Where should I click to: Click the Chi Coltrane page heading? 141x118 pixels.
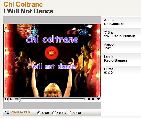click(x=23, y=4)
